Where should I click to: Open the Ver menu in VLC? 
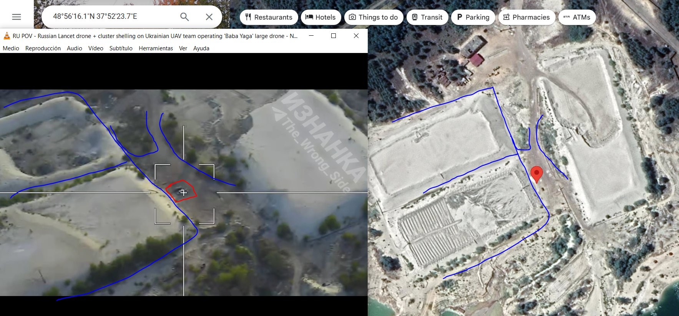(x=183, y=48)
